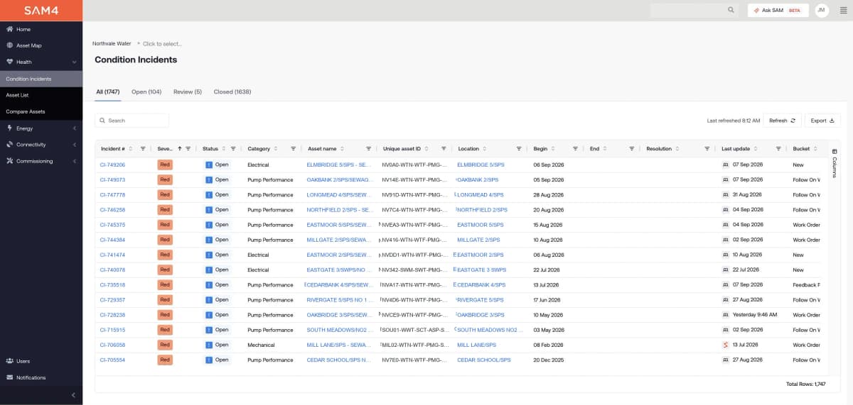The height and width of the screenshot is (405, 853).
Task: Open Asset Map from the sidebar
Action: (x=28, y=45)
